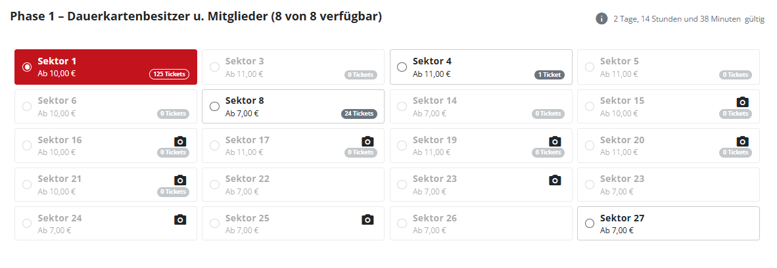Click the Phase 1 Dauerkartenbesitzer heading
This screenshot has width=777, height=268.
pos(196,17)
